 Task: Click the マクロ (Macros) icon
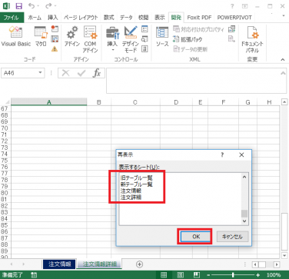41,36
